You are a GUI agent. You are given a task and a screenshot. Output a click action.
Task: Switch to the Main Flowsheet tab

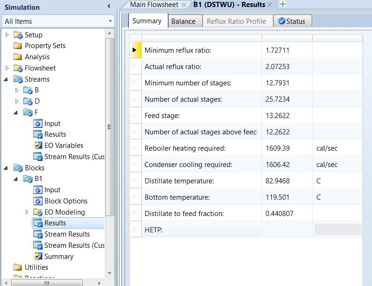[154, 5]
